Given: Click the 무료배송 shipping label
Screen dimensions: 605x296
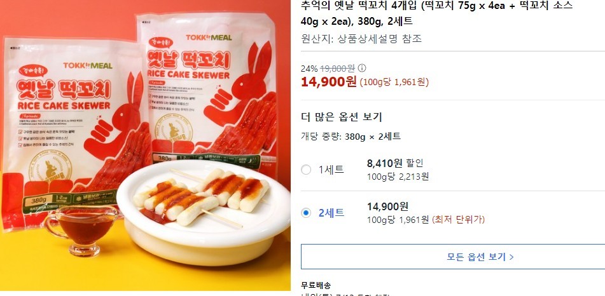Looking at the screenshot, I should pos(316,286).
